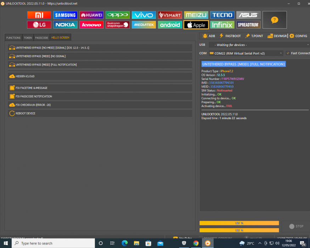Select the Nokia brand logo

[65, 25]
